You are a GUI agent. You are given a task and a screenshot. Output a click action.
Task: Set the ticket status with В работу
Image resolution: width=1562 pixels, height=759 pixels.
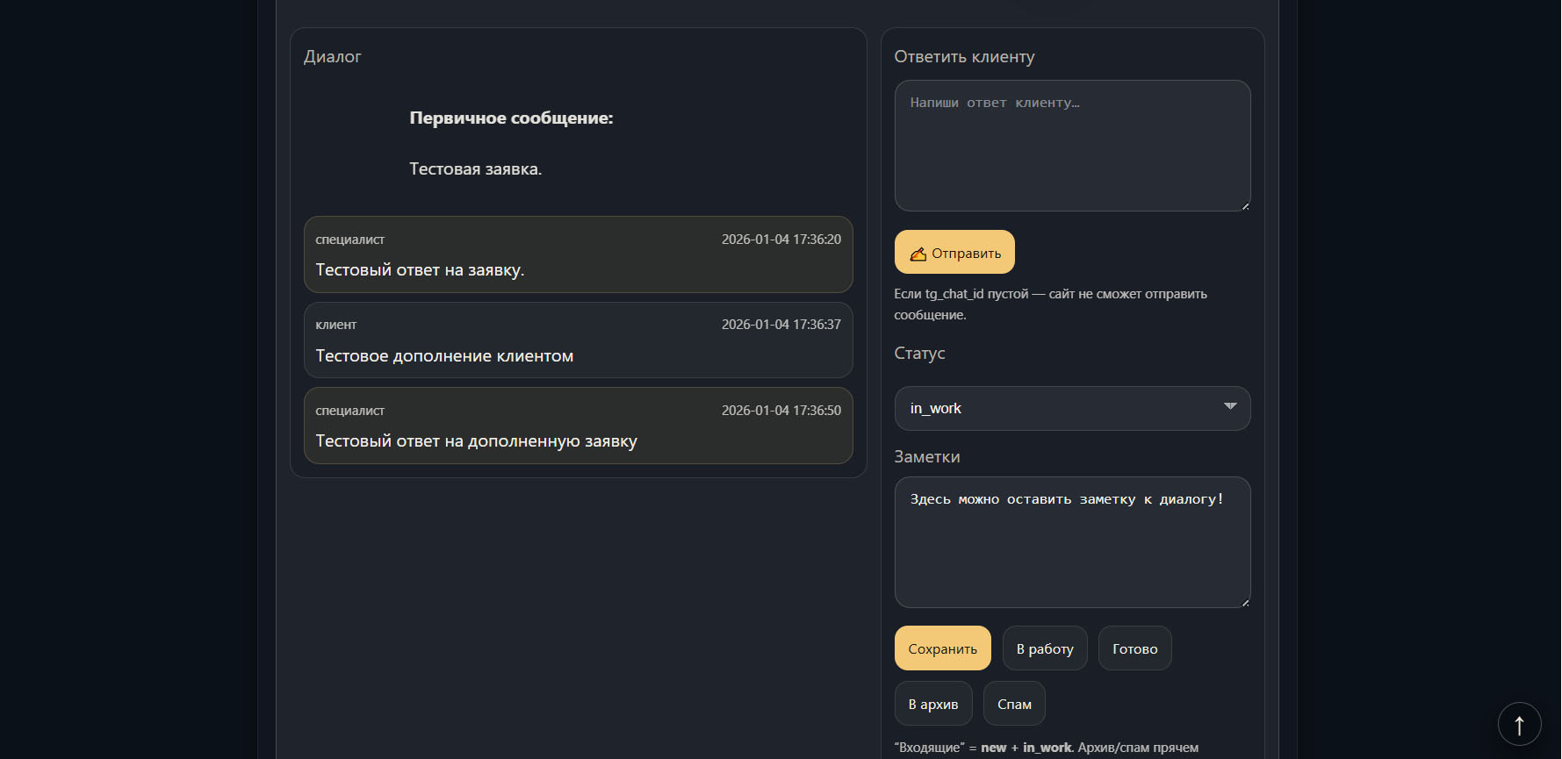1045,648
